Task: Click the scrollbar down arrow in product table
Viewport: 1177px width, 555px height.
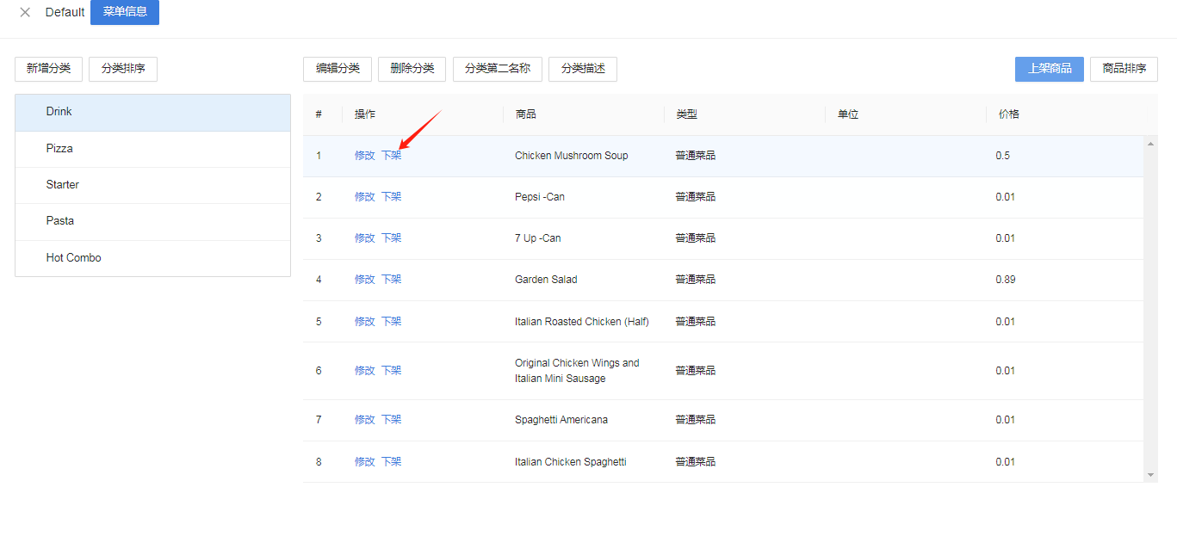Action: pos(1151,475)
